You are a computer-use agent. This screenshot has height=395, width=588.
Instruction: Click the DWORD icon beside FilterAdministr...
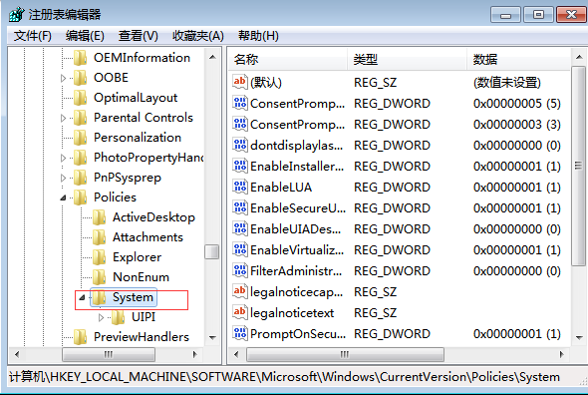(x=239, y=270)
